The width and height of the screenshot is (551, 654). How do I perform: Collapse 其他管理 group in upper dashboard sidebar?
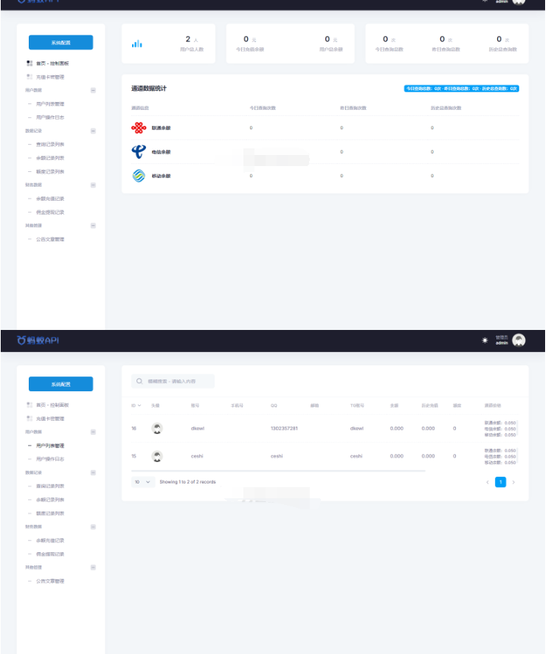pos(93,226)
